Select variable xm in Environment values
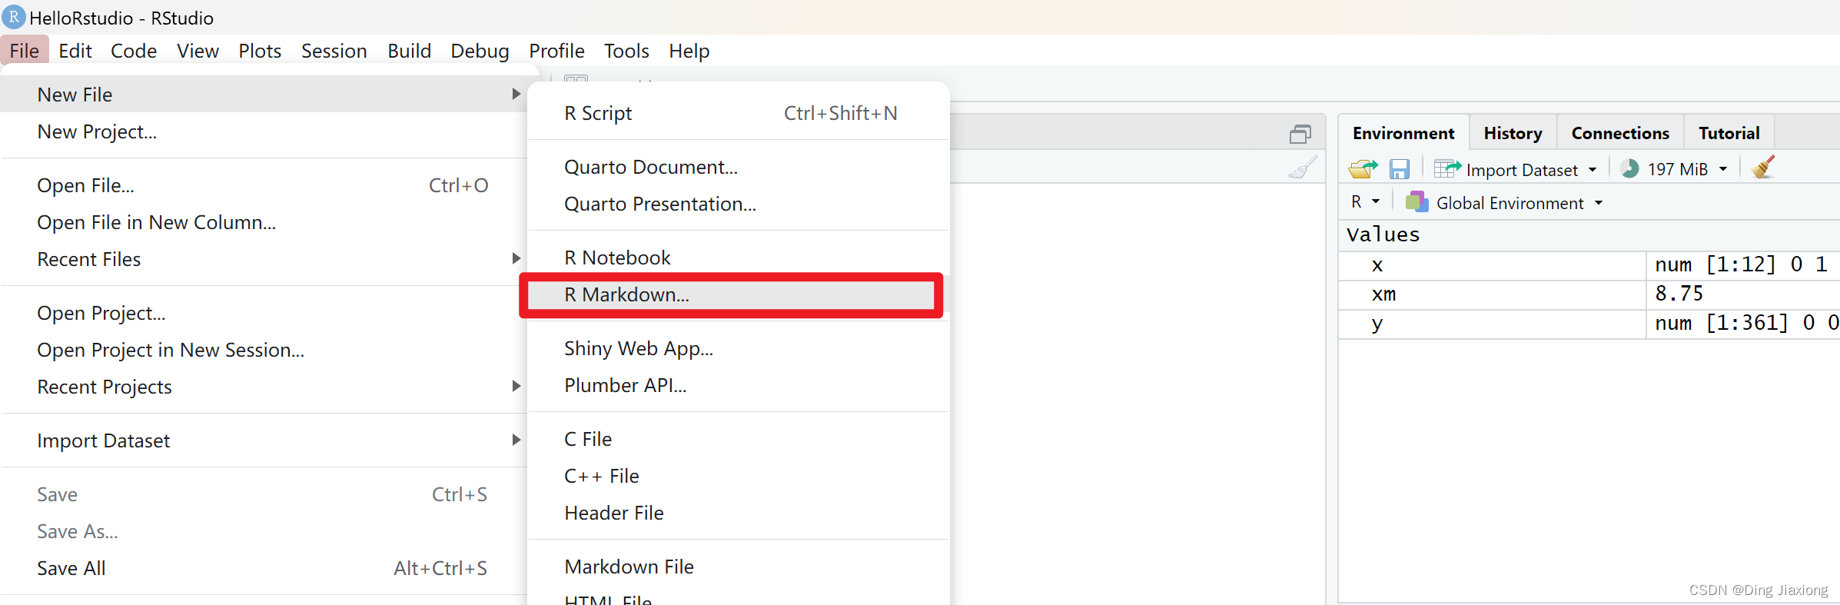 pos(1383,294)
